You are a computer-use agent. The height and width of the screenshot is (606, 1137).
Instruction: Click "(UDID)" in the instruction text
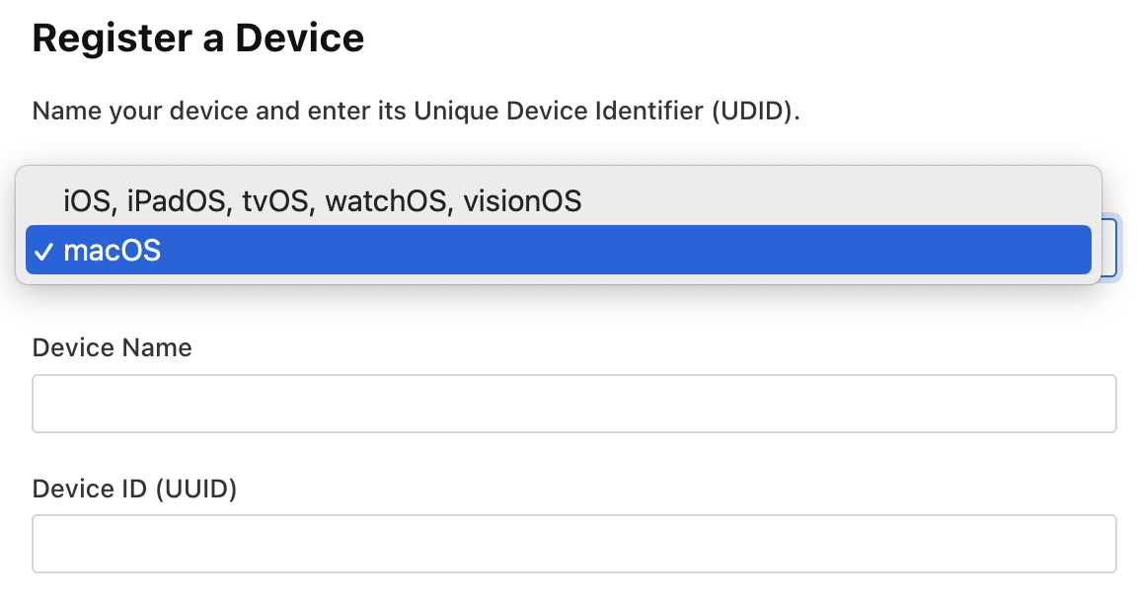coord(753,111)
